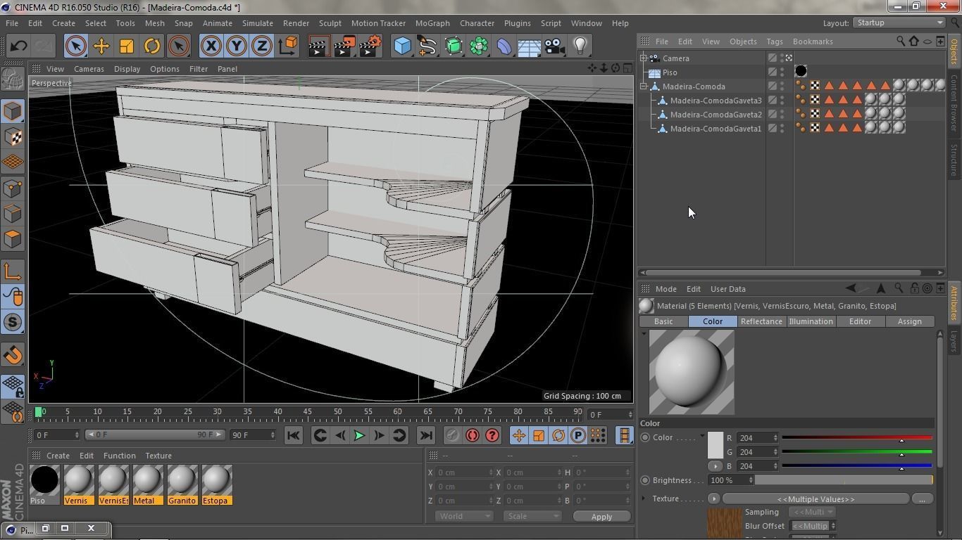Open the MoGraph menu
This screenshot has width=962, height=540.
pyautogui.click(x=432, y=23)
